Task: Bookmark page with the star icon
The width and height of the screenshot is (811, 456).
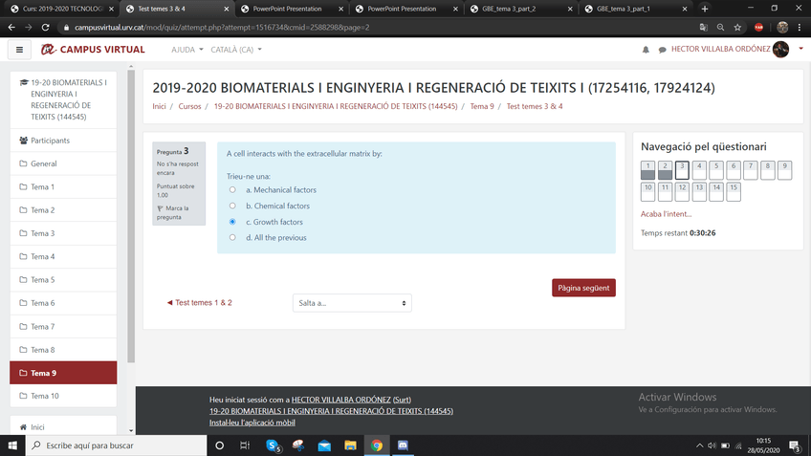Action: point(737,28)
